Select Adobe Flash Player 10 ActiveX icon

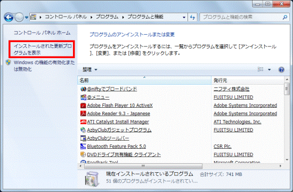[83, 106]
